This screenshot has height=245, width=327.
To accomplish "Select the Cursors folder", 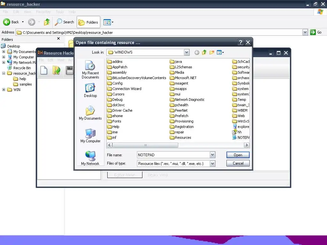I will click(116, 94).
